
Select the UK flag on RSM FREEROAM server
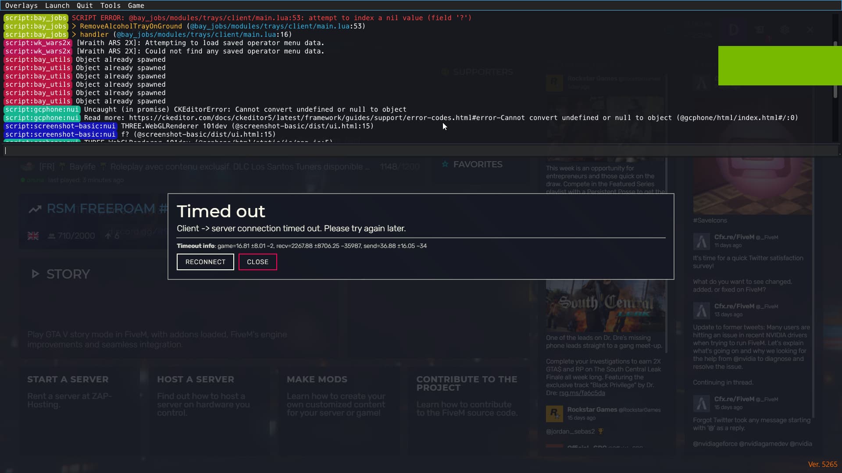pos(33,236)
